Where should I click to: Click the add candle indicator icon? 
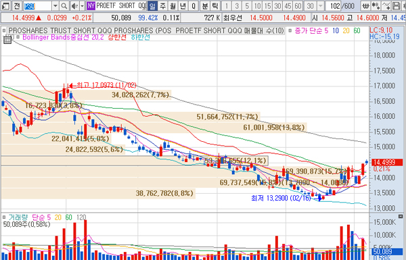point(376,5)
